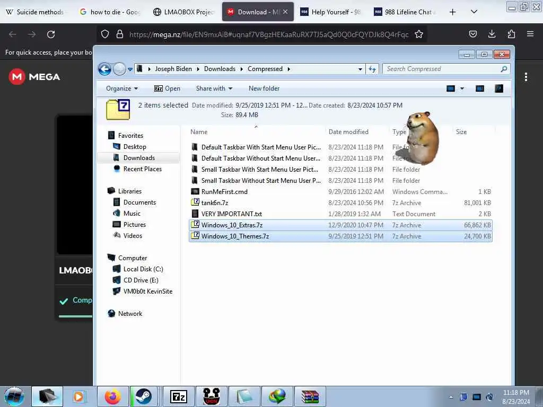Image resolution: width=543 pixels, height=407 pixels.
Task: Expand the view options dropdown arrow
Action: coord(462,89)
